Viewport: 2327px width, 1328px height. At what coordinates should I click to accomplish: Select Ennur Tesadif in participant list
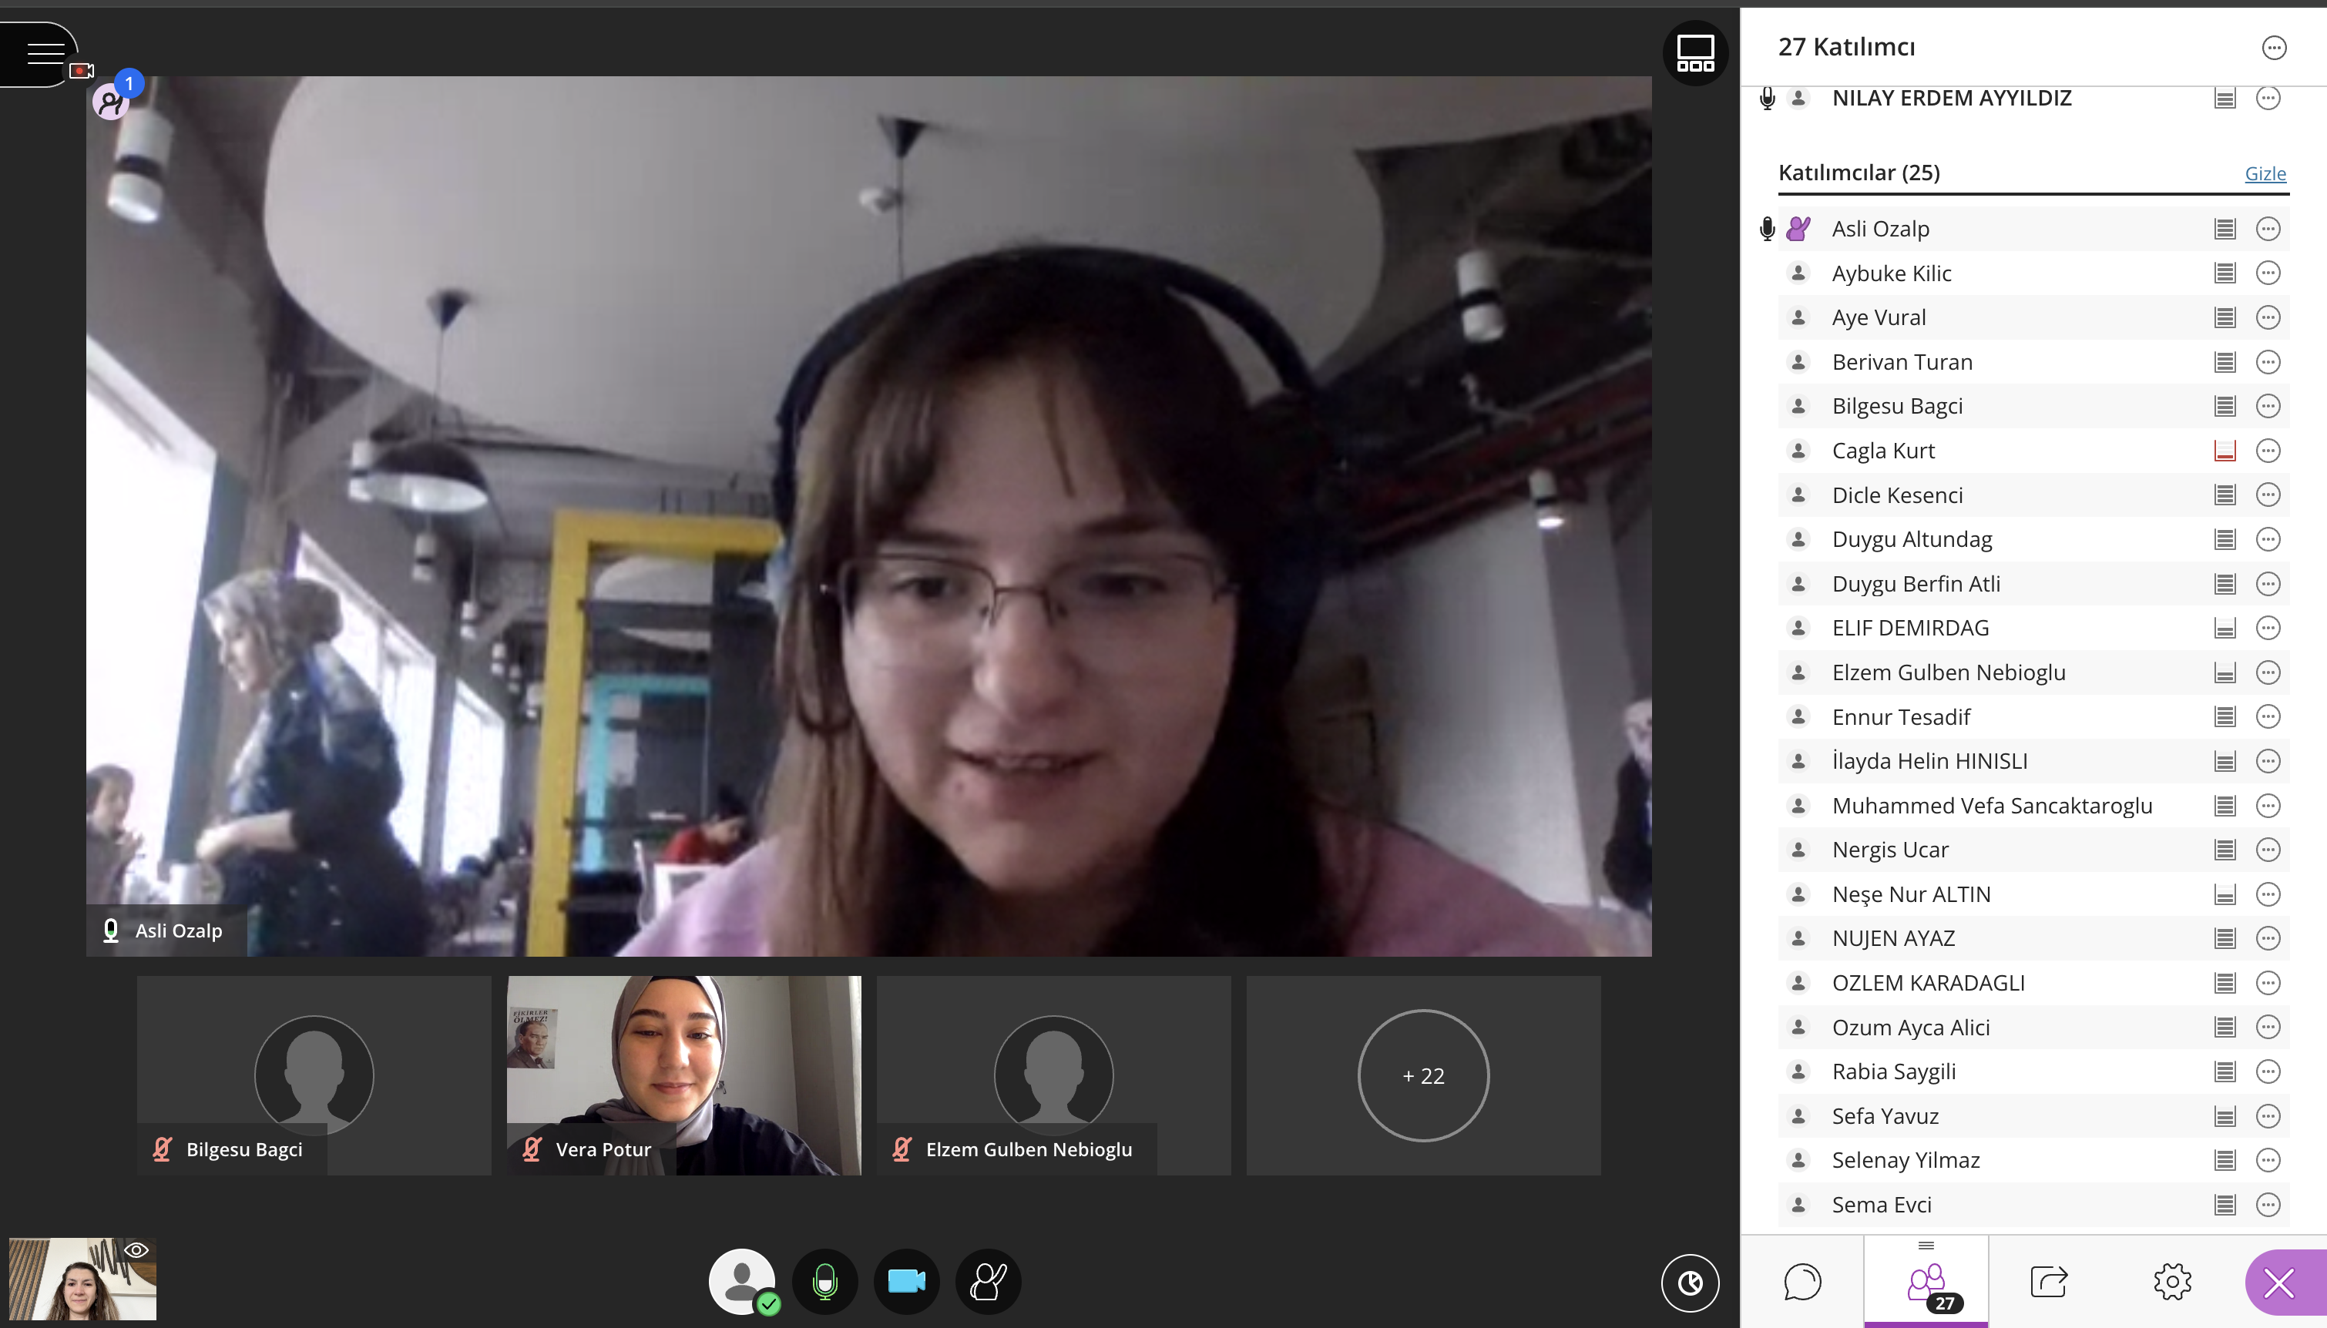2033,717
